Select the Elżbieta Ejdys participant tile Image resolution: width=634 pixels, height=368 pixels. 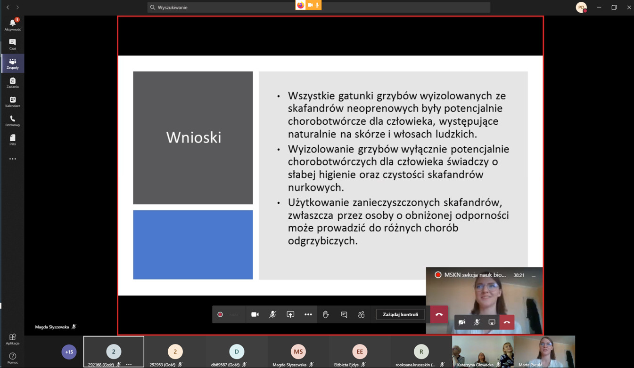point(360,352)
